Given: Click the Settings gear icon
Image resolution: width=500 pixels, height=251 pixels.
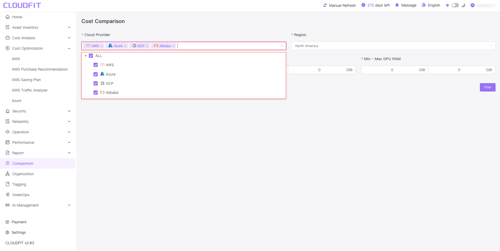Looking at the screenshot, I should point(7,232).
